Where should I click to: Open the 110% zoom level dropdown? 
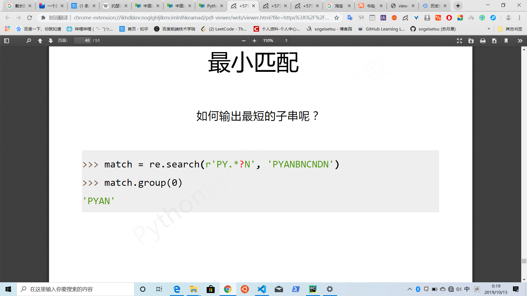[275, 41]
